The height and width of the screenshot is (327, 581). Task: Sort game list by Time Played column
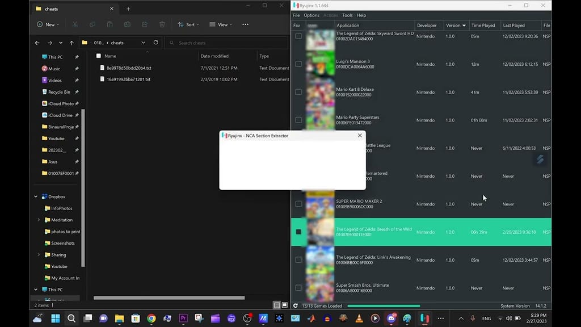click(x=485, y=25)
